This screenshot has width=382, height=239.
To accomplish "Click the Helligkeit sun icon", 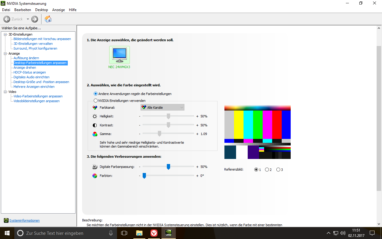I will click(x=95, y=116).
